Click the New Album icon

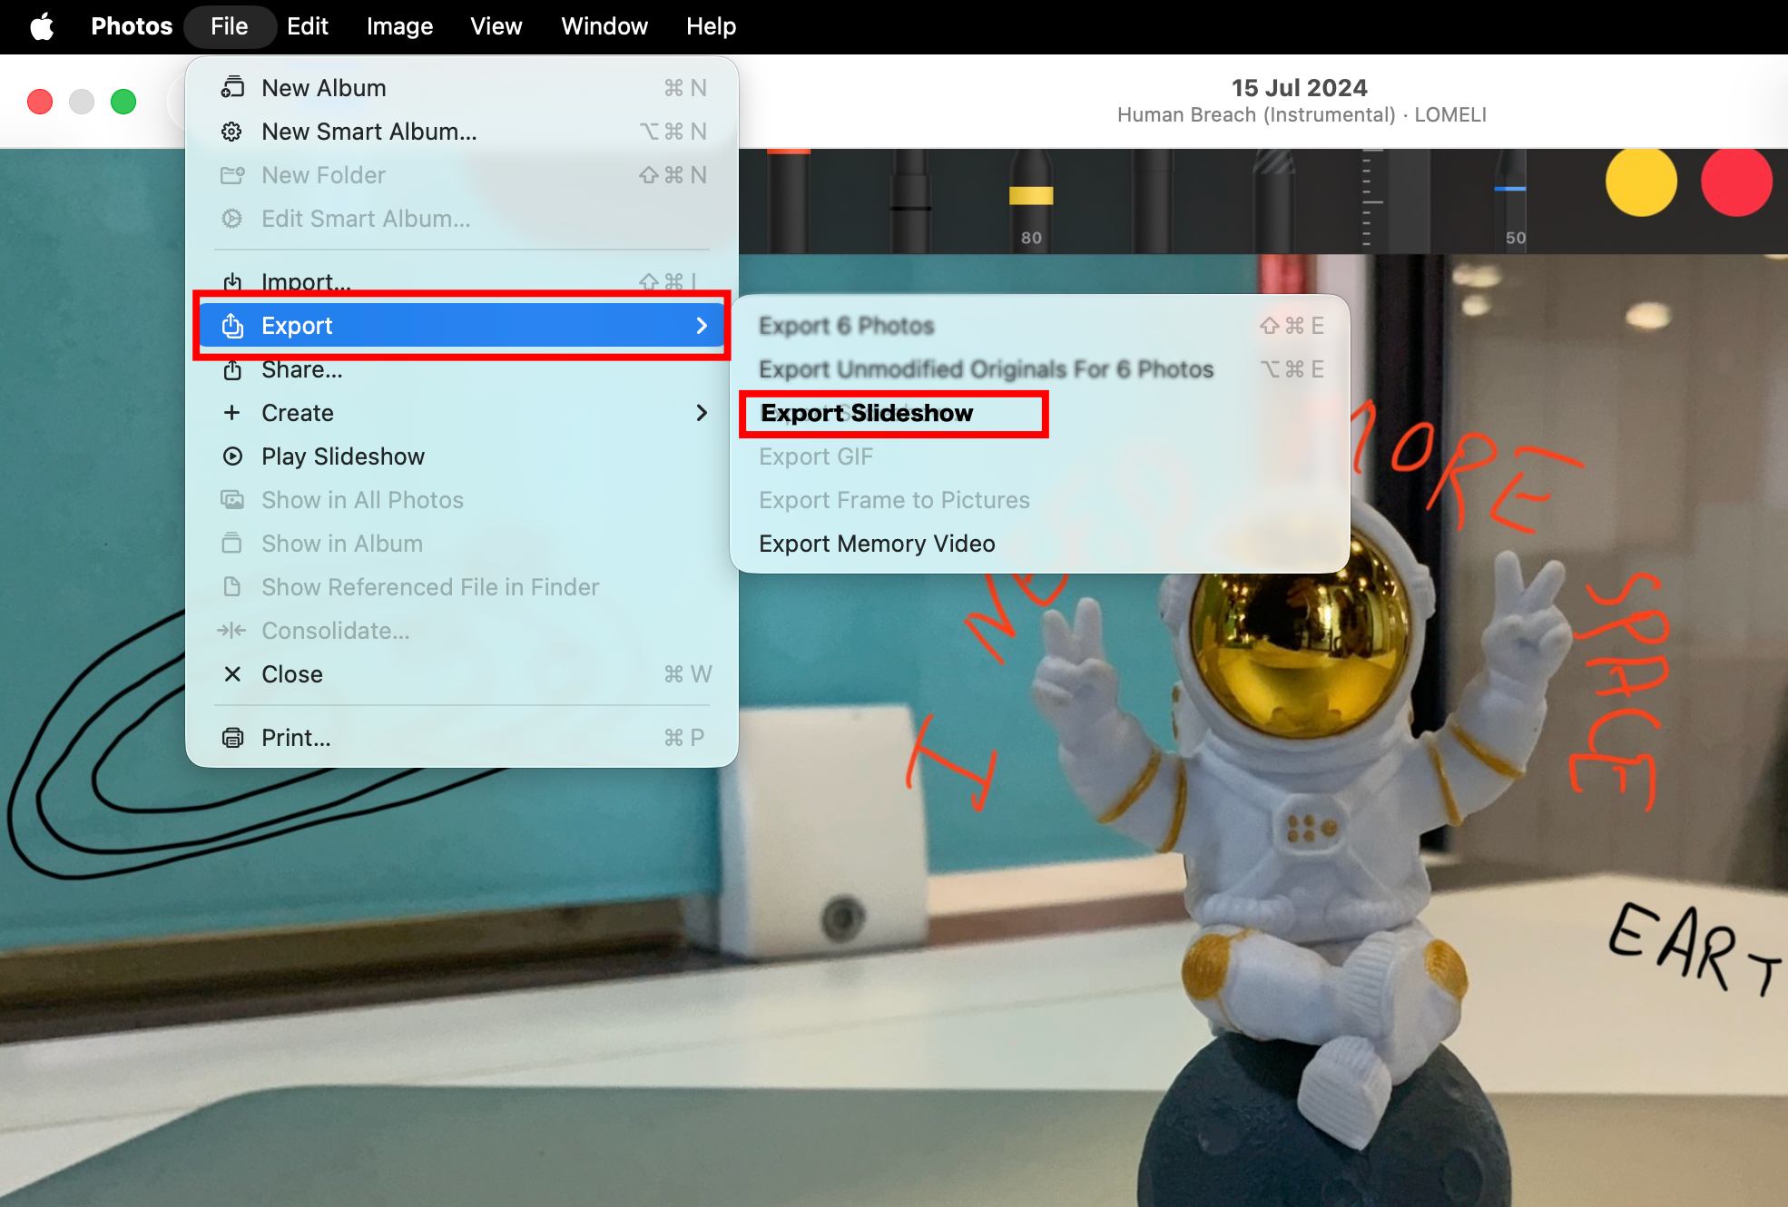[232, 88]
